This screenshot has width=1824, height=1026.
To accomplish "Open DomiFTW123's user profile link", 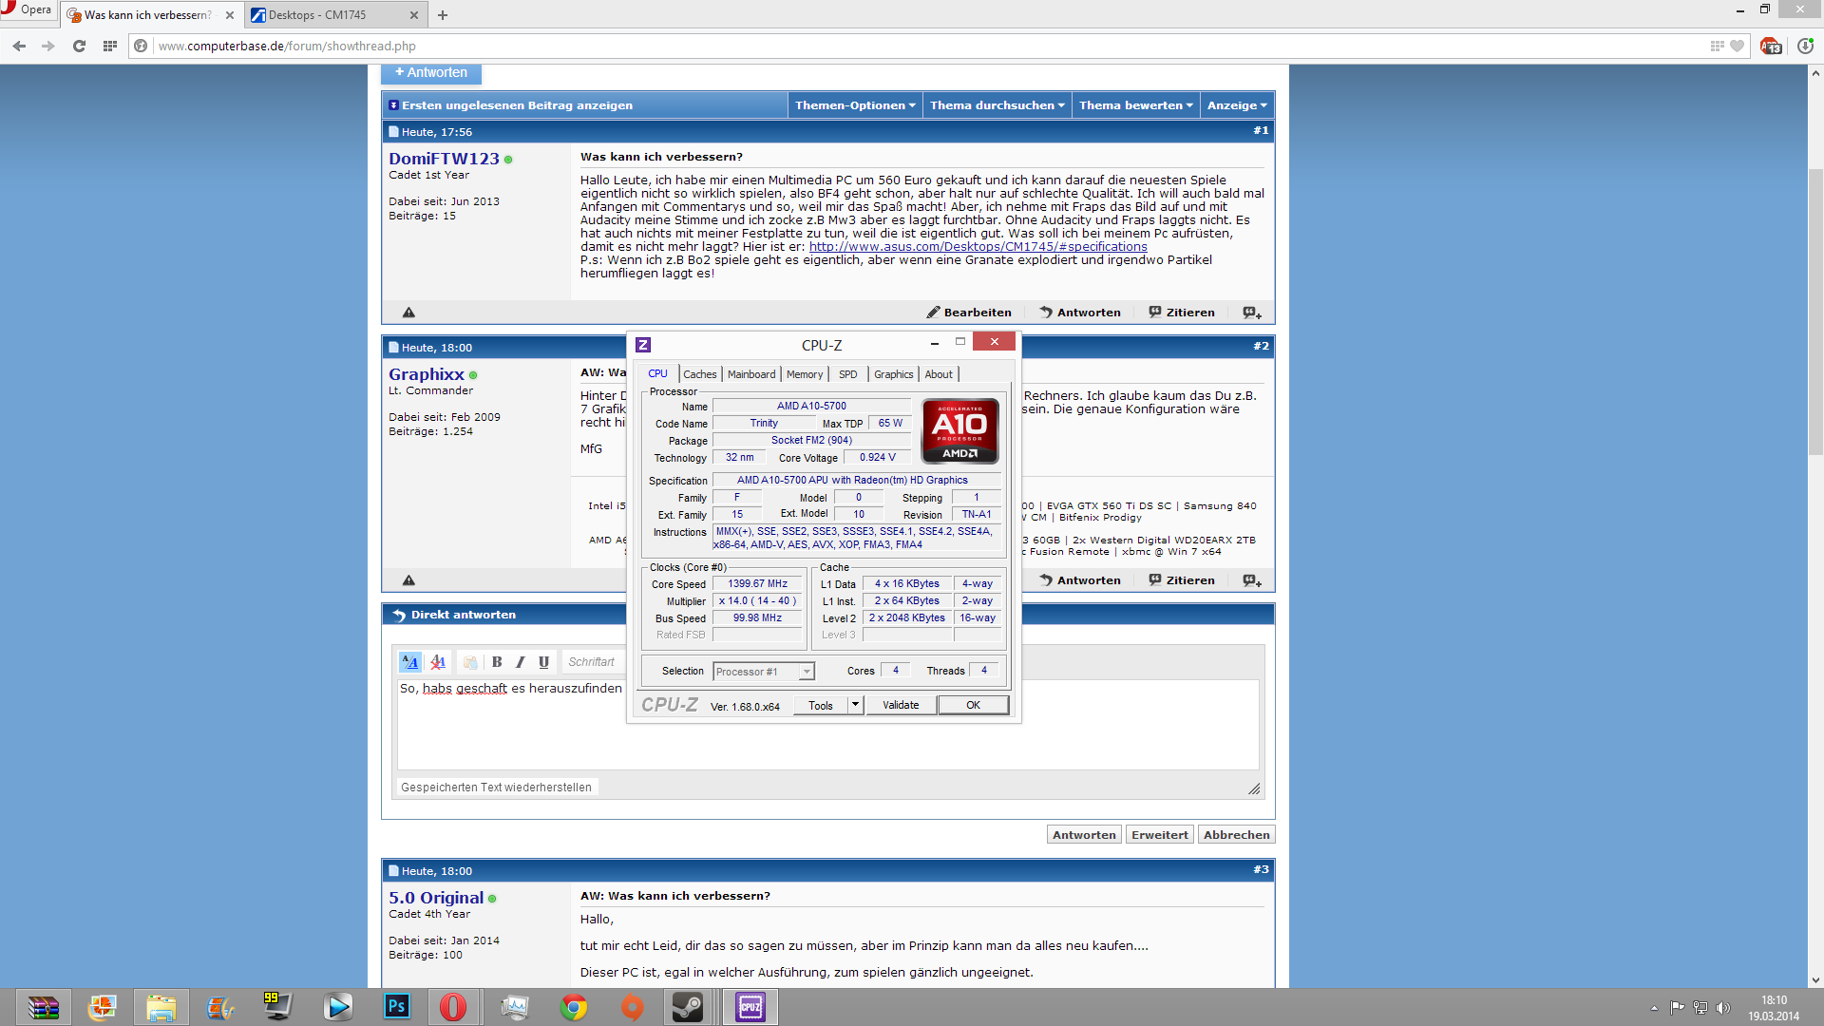I will tap(444, 159).
